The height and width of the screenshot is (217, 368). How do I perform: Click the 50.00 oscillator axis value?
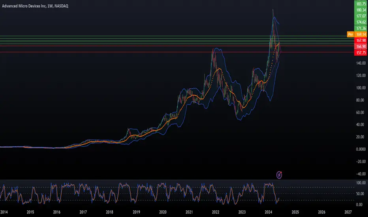(361, 194)
